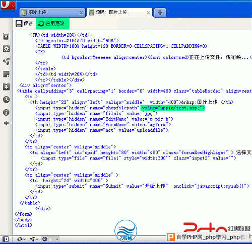Viewport: 252px width, 244px height.
Task: Open the Notes panel in the sidebar
Action: click(x=6, y=74)
